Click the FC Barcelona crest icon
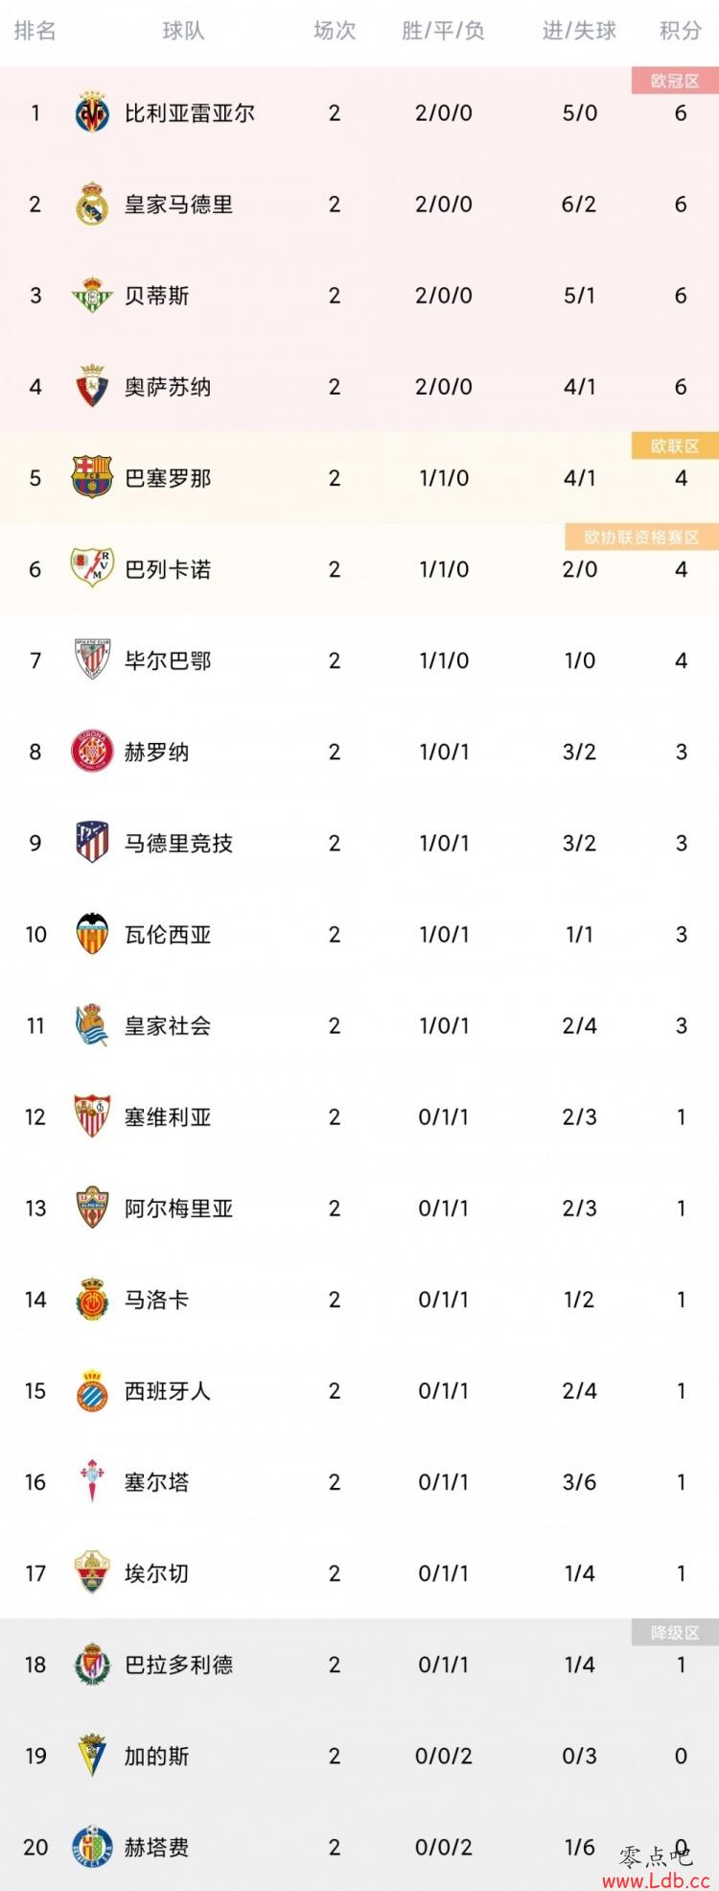This screenshot has width=719, height=1891. coord(92,478)
